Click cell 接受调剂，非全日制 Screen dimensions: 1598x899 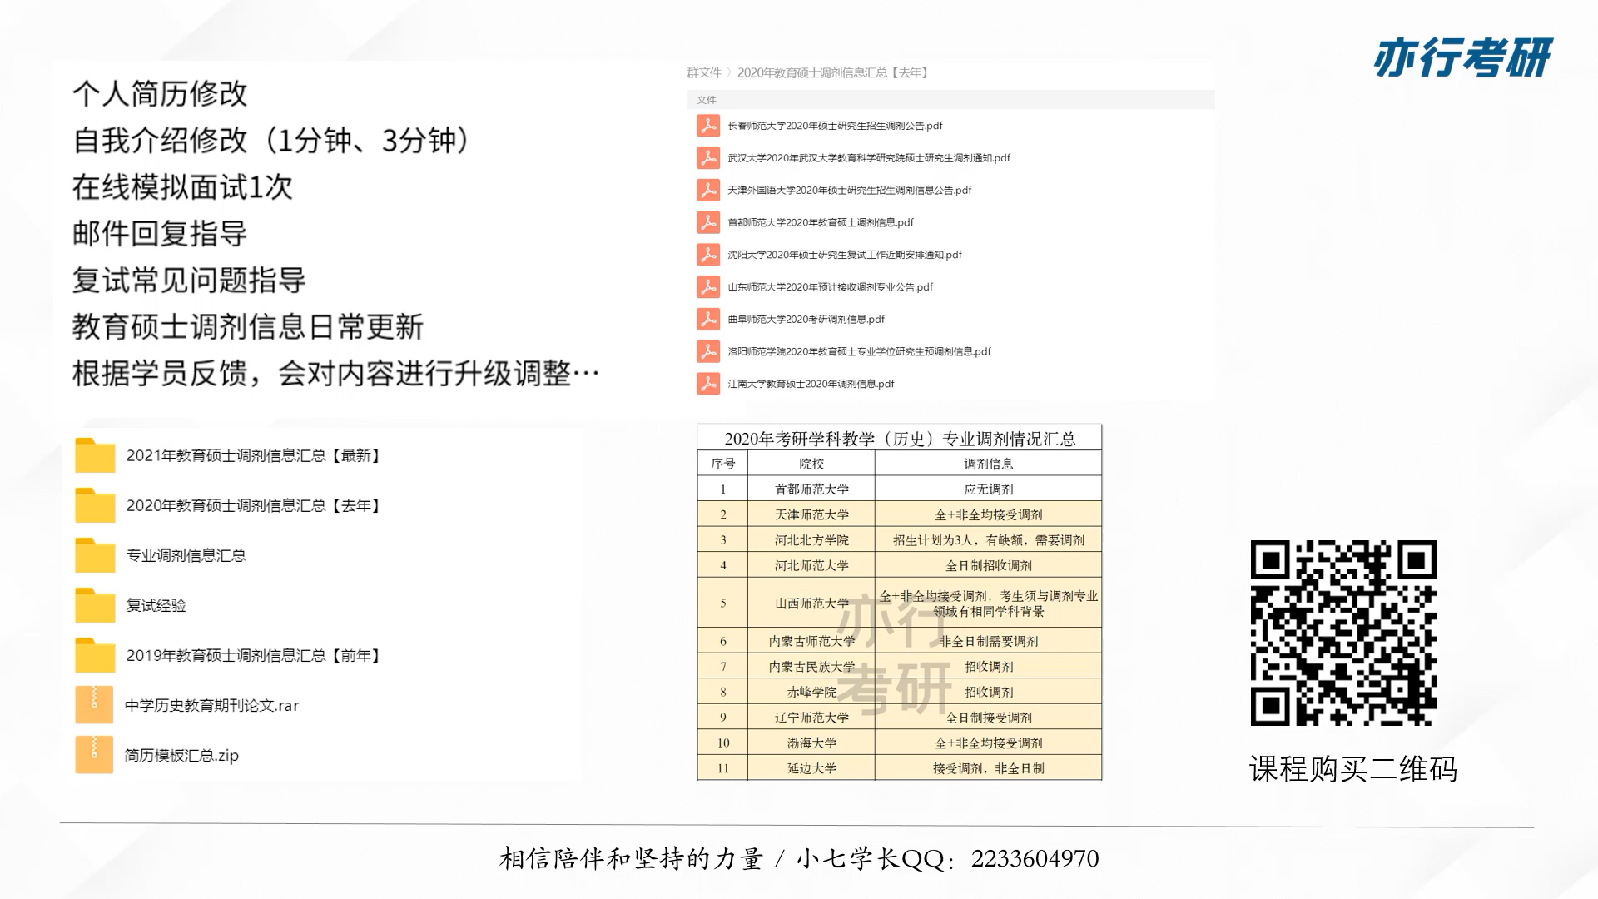point(989,768)
